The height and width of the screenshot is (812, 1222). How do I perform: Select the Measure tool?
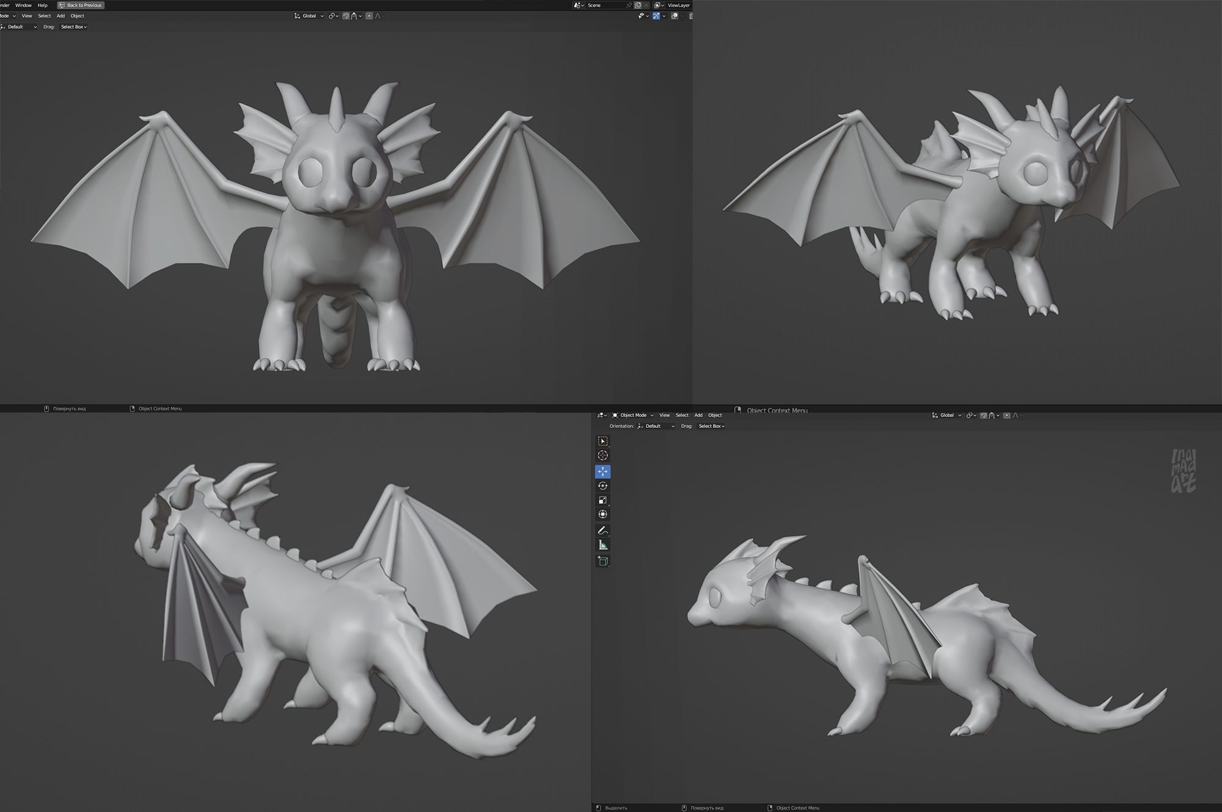tap(602, 545)
